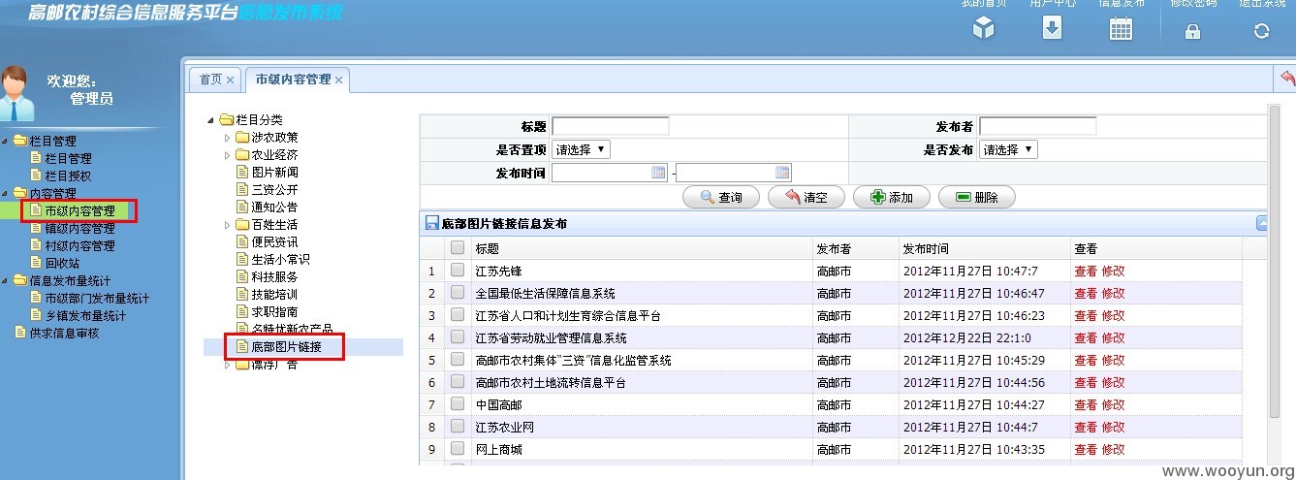Viewport: 1296px width, 480px height.
Task: Open 信息发布 calendar icon in header
Action: click(1121, 29)
